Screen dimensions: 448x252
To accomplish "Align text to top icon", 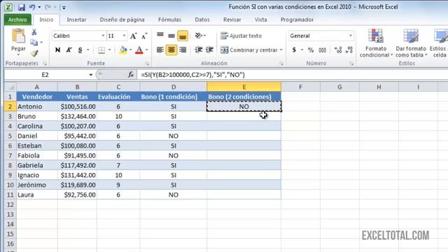I will coord(160,36).
